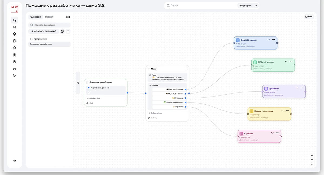Switch to the Версии tab
Screen dimensions: 324x175
[49, 17]
